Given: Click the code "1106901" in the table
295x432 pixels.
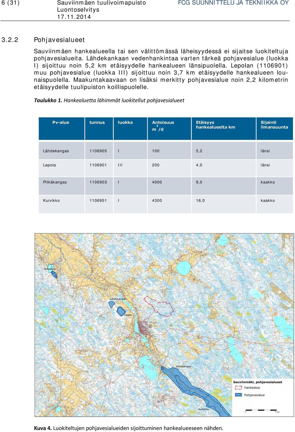Looking at the screenshot, I should 98,165.
